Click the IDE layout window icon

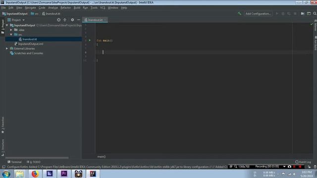click(x=309, y=13)
